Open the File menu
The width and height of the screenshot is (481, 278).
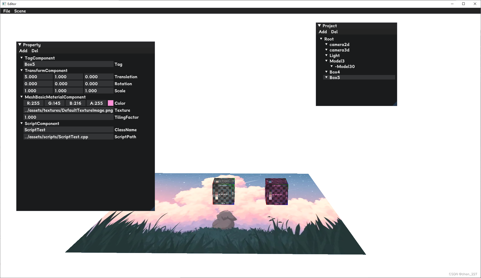coord(7,11)
